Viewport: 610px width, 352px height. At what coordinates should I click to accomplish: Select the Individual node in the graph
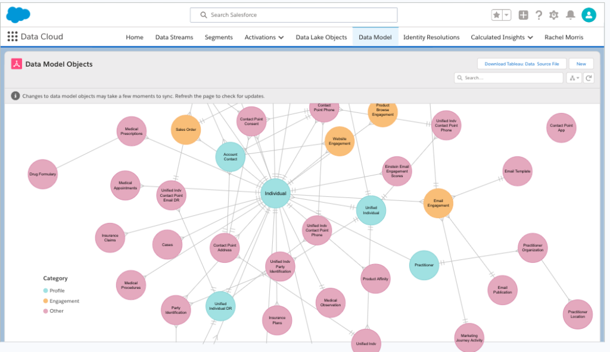click(275, 193)
